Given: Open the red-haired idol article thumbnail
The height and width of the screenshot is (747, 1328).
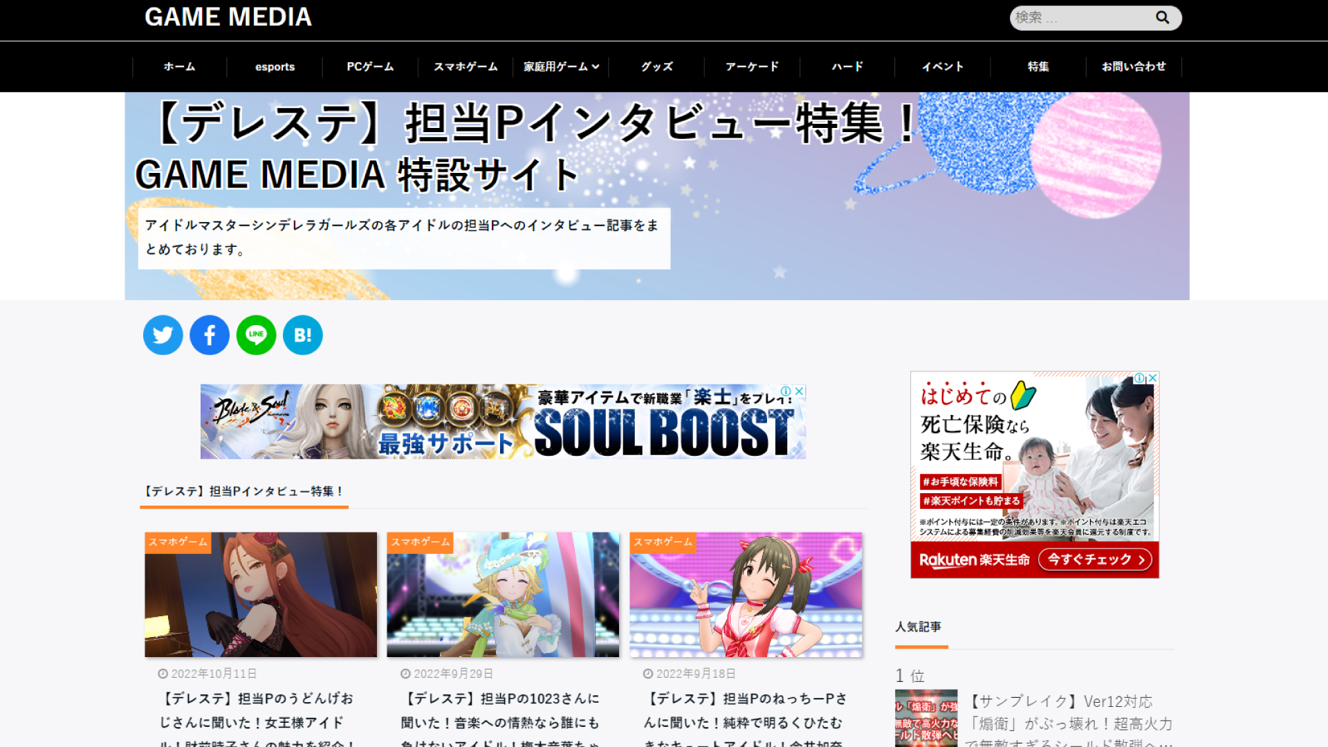Looking at the screenshot, I should click(261, 595).
